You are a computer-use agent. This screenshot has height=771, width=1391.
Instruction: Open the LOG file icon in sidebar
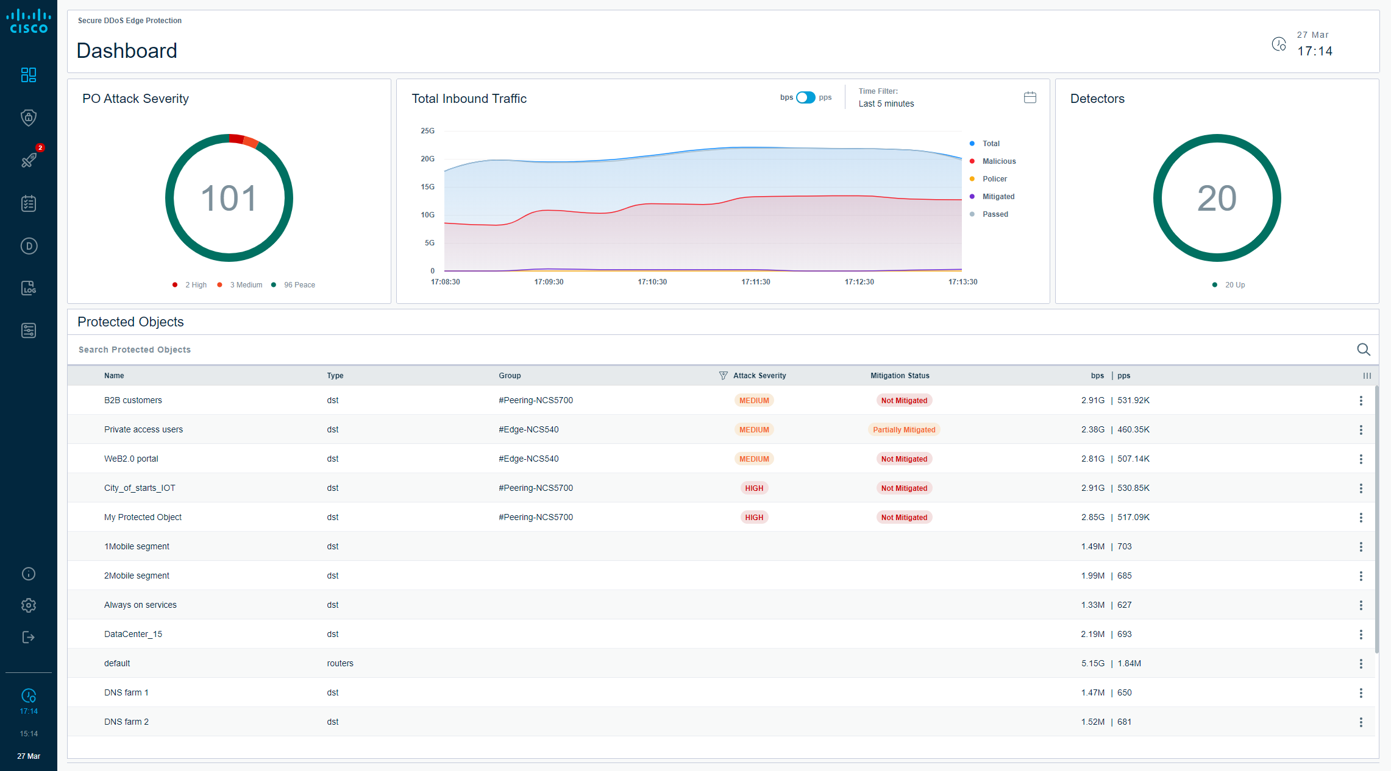point(29,288)
